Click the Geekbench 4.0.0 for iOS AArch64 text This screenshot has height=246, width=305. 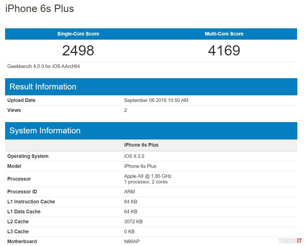44,66
